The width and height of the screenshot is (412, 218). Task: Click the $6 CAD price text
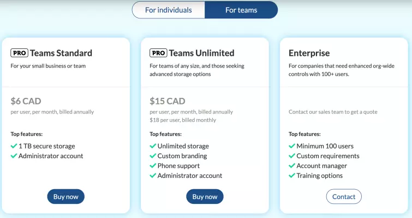(x=26, y=101)
